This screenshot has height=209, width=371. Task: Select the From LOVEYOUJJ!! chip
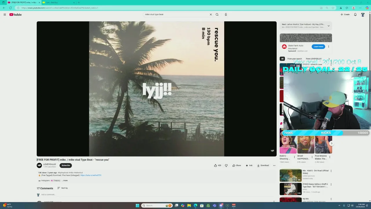point(314,59)
